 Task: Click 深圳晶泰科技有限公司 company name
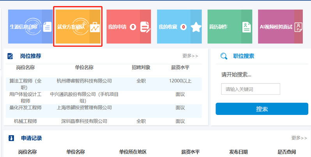(x=84, y=121)
